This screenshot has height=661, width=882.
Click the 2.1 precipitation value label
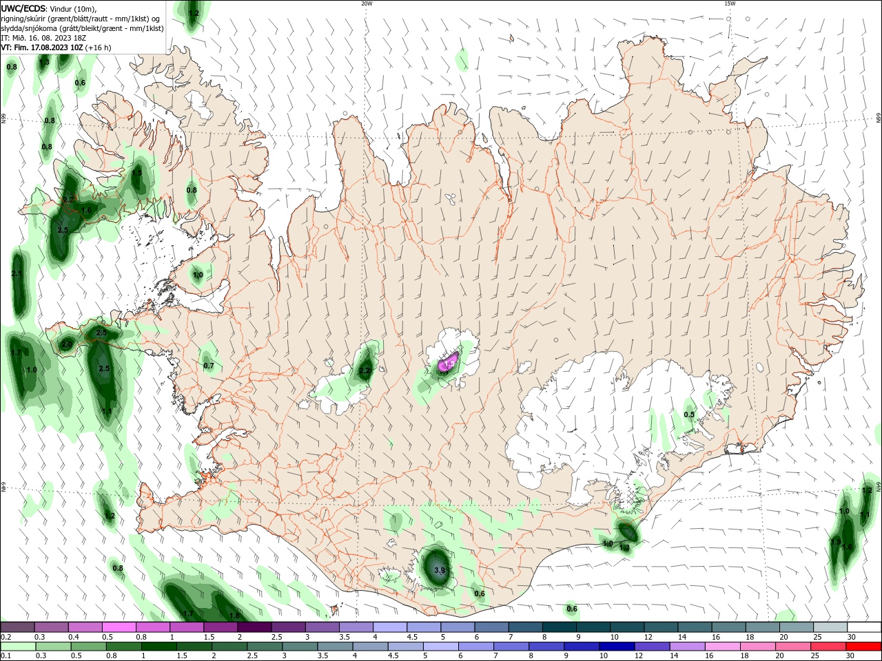coord(17,274)
